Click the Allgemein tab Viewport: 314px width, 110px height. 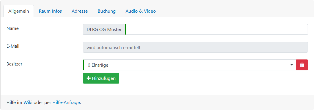(x=19, y=11)
